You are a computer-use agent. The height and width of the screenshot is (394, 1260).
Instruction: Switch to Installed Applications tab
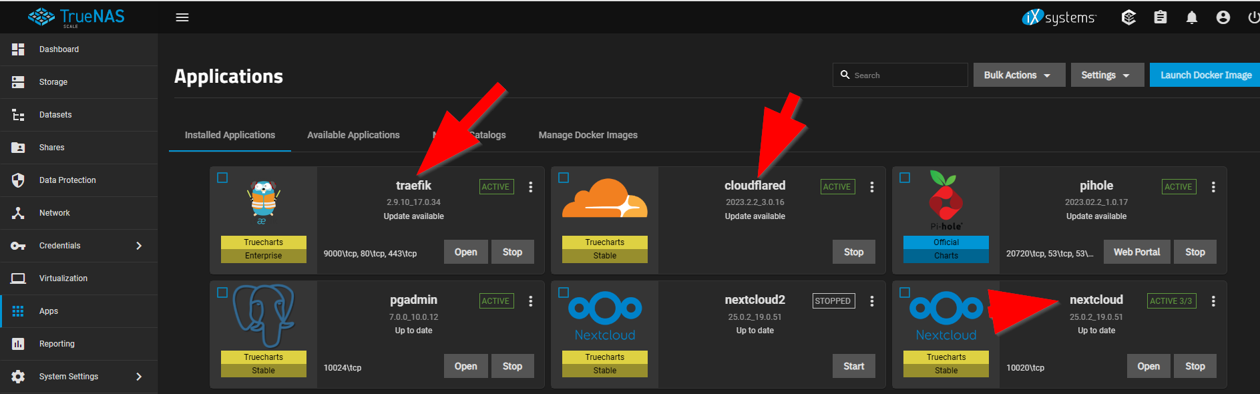pyautogui.click(x=230, y=135)
